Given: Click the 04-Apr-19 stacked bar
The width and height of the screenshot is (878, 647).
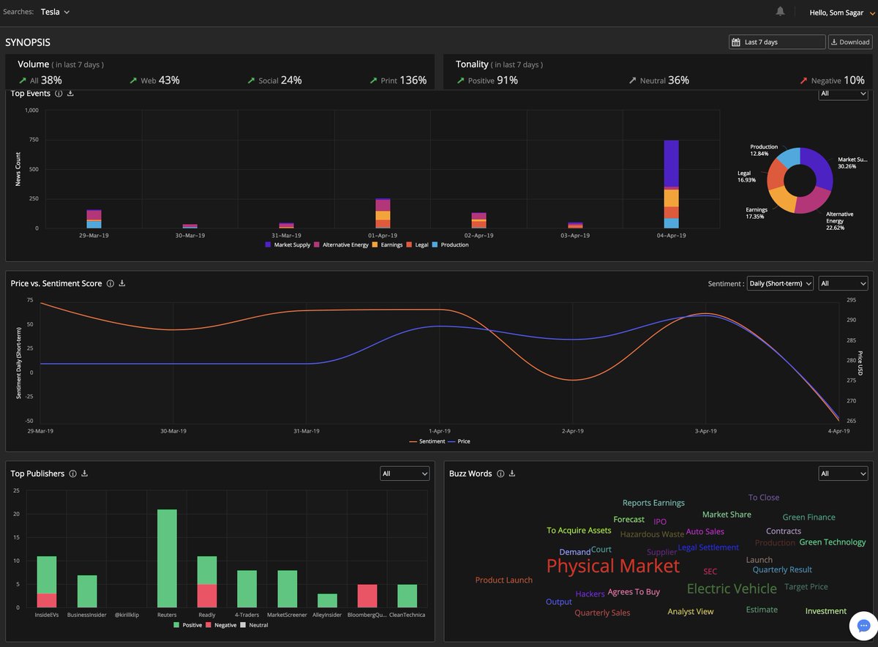Looking at the screenshot, I should 671,184.
